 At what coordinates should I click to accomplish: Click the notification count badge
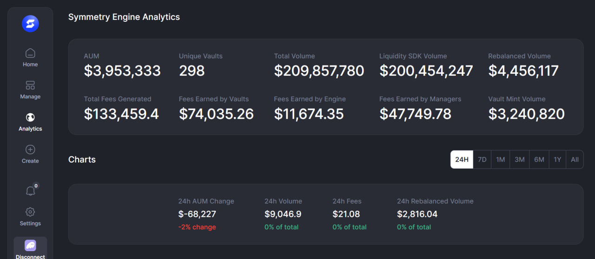pyautogui.click(x=36, y=186)
